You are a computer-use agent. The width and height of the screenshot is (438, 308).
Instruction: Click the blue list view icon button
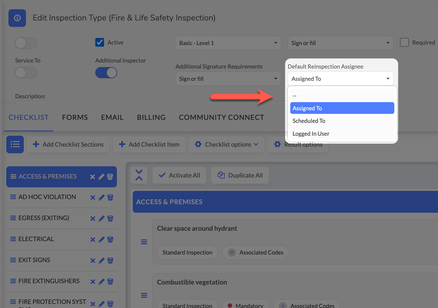click(15, 144)
